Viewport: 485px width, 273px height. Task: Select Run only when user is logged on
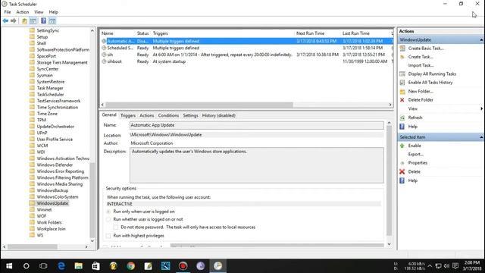108,212
